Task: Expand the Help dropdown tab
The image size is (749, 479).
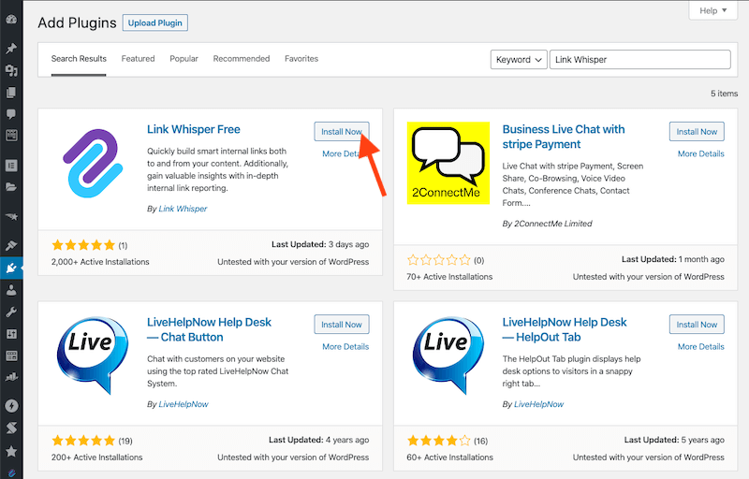Action: coord(713,10)
